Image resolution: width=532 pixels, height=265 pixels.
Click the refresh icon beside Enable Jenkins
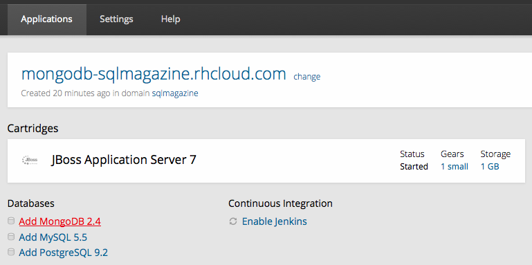(232, 221)
